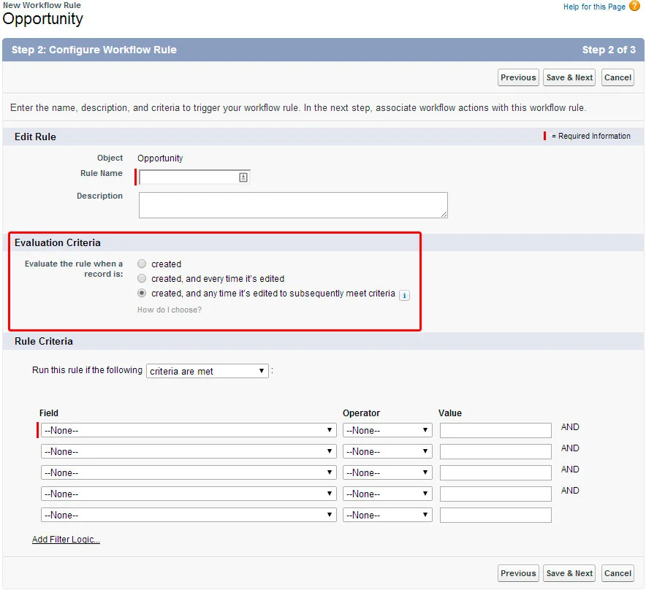Click the info icon beside the third evaluation option
Image resolution: width=646 pixels, height=590 pixels.
pos(405,295)
